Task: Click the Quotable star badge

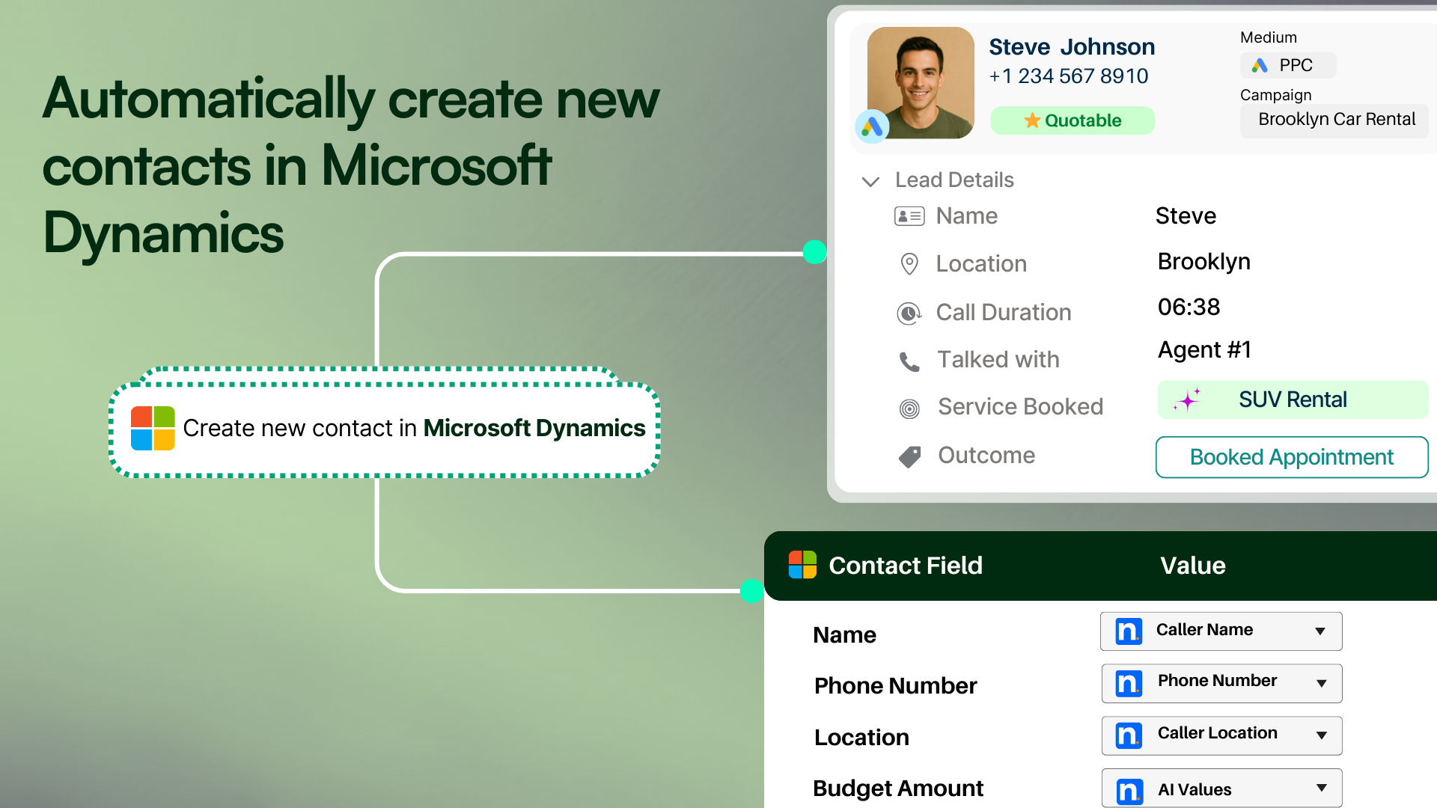Action: [x=1072, y=120]
